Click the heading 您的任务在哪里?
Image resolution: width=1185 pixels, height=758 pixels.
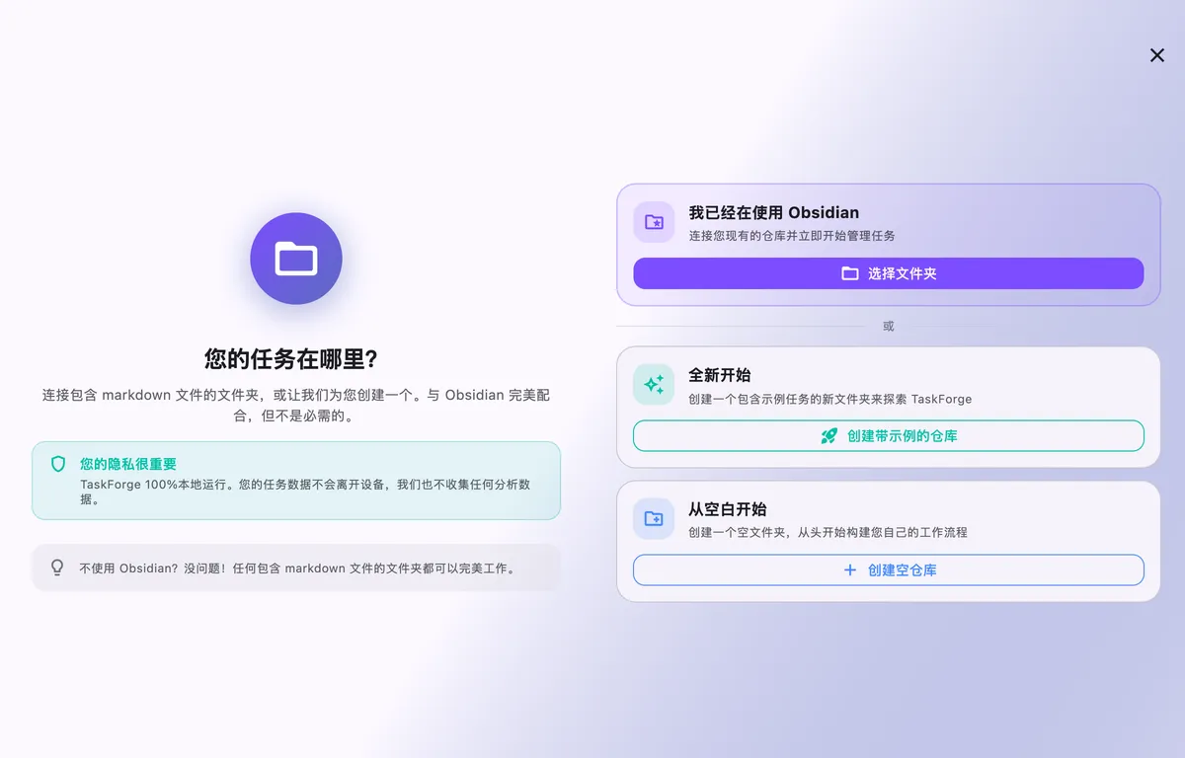291,358
